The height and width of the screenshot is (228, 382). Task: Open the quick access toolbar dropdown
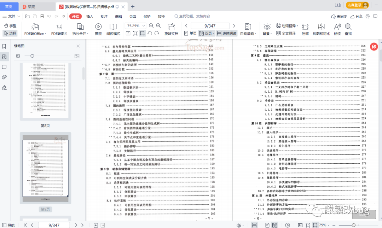[x=64, y=16]
